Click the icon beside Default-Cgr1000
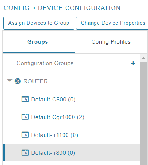The image size is (148, 165). point(25,117)
